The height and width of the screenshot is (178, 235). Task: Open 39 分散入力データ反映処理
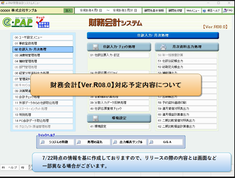pos(119,103)
